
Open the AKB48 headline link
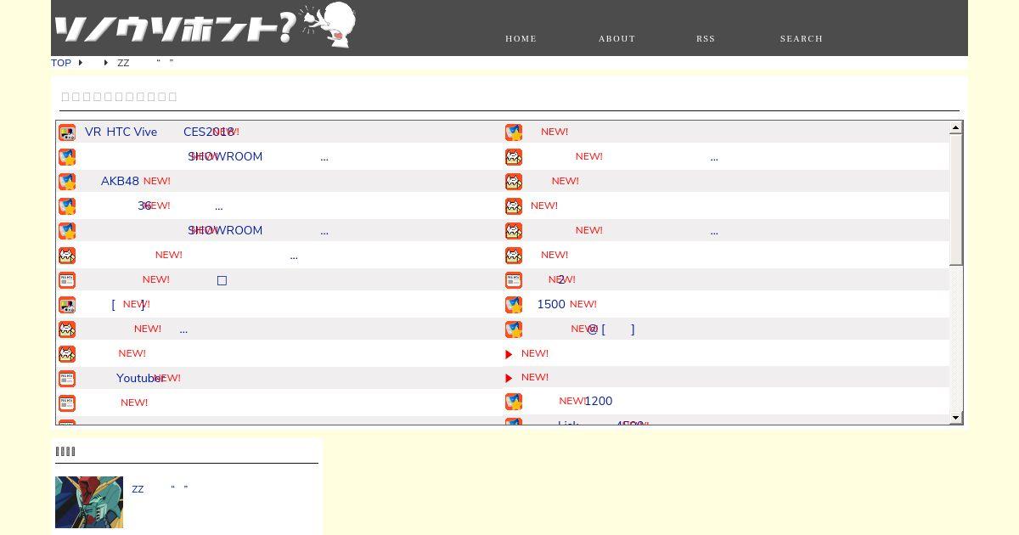coord(120,181)
